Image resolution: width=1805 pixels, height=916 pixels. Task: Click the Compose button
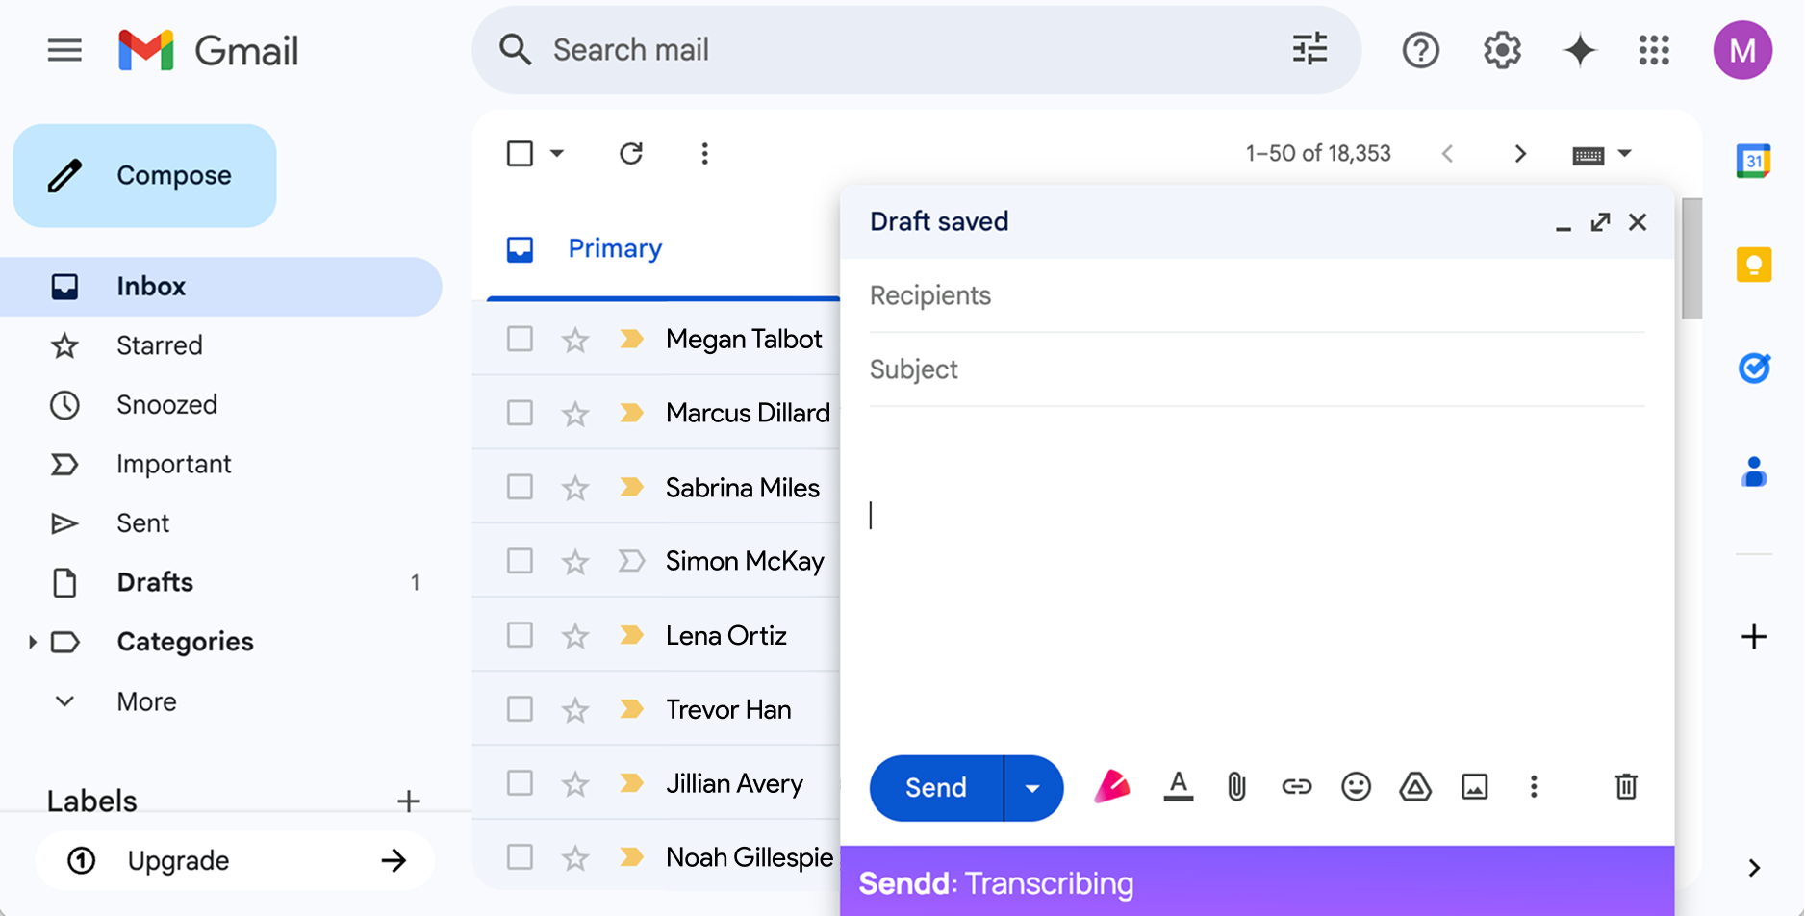pyautogui.click(x=144, y=175)
